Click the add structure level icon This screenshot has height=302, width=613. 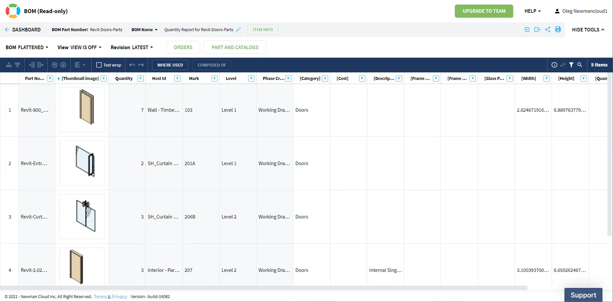(x=9, y=65)
